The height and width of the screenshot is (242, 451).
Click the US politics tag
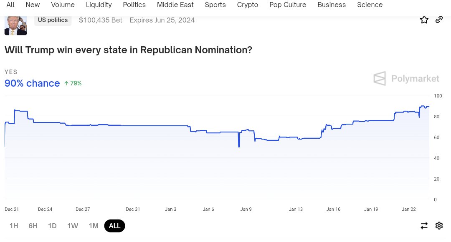tap(53, 20)
